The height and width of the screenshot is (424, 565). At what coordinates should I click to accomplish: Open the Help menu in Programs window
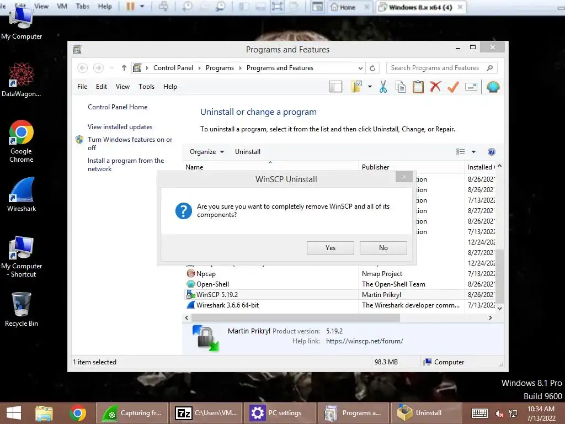pyautogui.click(x=170, y=87)
